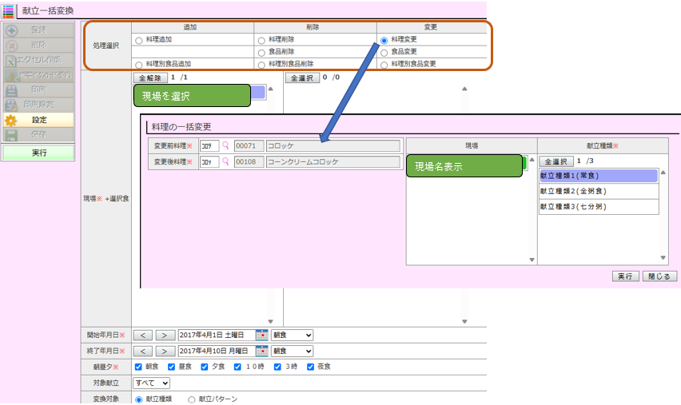The image size is (681, 405).
Task: Expand the 対象献立 dropdown showing すべて
Action: point(152,383)
